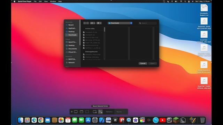Open Messages from the Dock
Viewport: 223px width, 125px height.
(75, 120)
